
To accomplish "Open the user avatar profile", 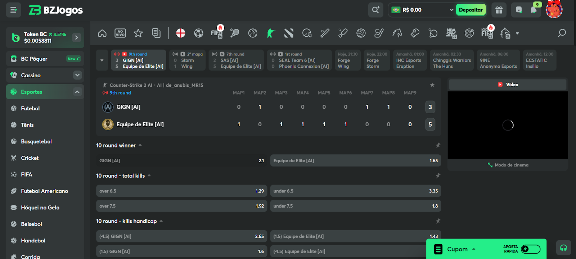I will point(554,9).
